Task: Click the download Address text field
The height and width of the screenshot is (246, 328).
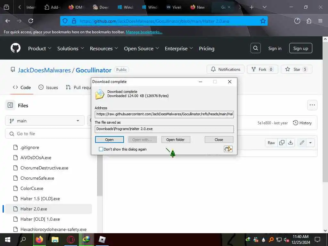Action: [x=164, y=114]
